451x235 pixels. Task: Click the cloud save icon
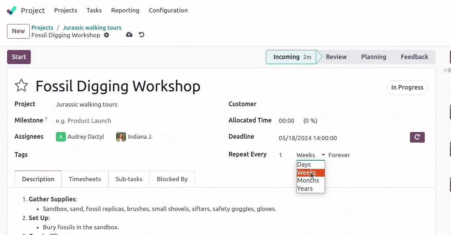[129, 35]
